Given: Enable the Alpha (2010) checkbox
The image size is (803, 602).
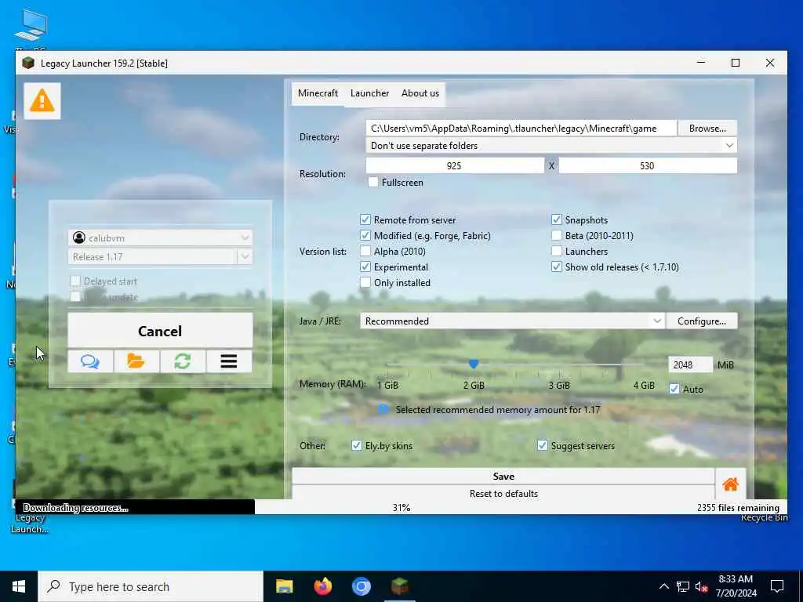Looking at the screenshot, I should [365, 252].
